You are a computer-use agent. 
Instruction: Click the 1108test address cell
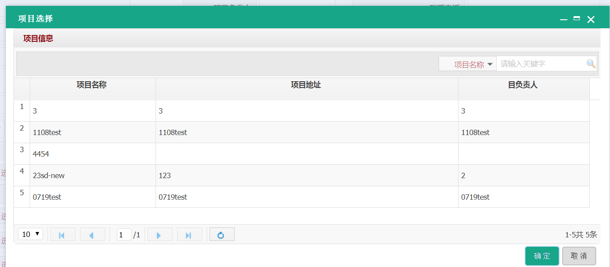tap(307, 132)
